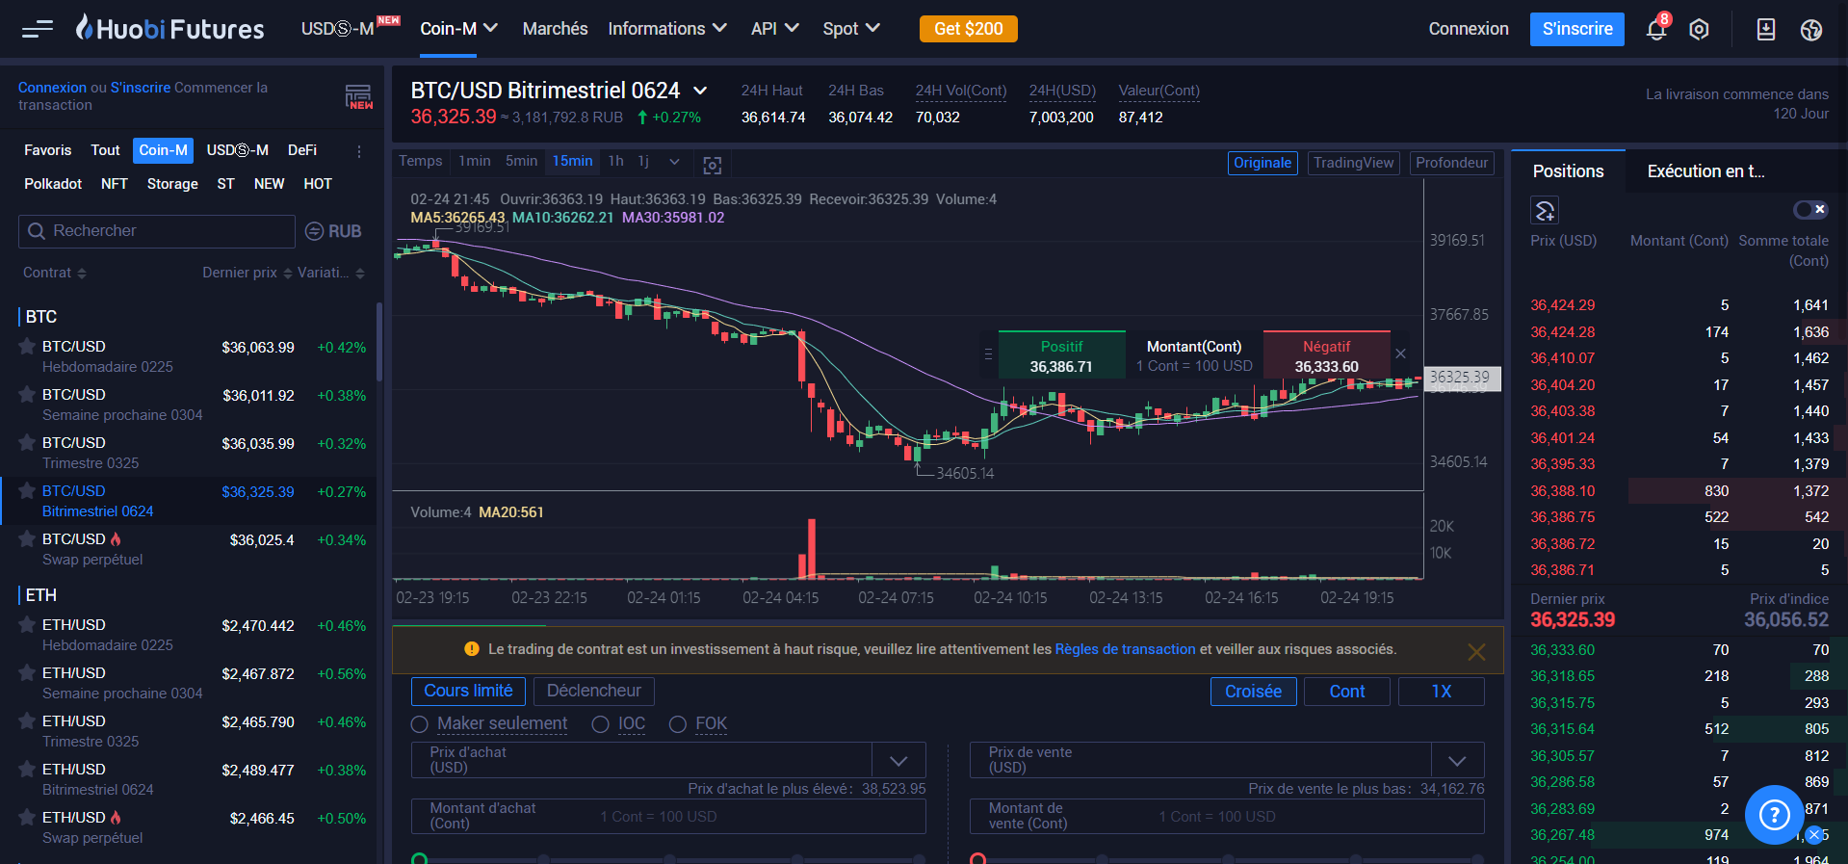Close the help bubble with small x
This screenshot has width=1848, height=864.
[1814, 835]
